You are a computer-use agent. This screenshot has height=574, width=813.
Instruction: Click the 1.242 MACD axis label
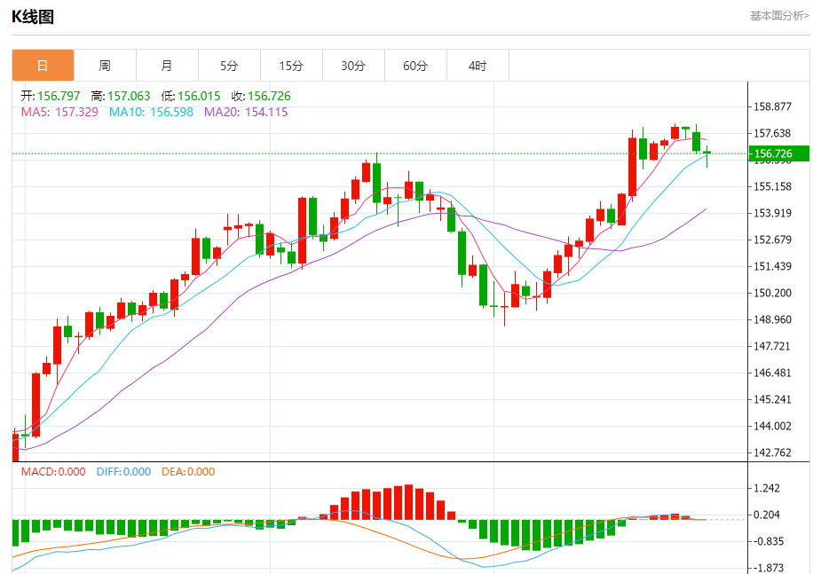coord(766,488)
